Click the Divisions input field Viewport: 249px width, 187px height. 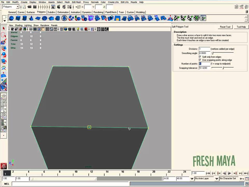(x=204, y=49)
